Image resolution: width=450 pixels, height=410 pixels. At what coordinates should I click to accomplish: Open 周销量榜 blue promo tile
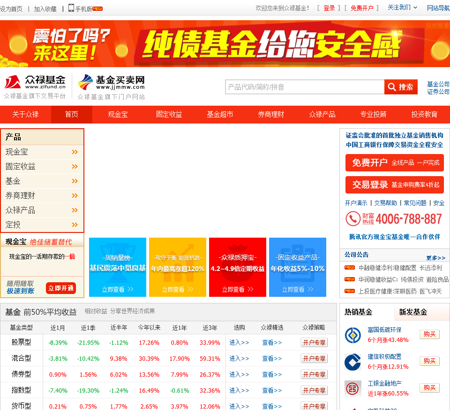coord(118,267)
